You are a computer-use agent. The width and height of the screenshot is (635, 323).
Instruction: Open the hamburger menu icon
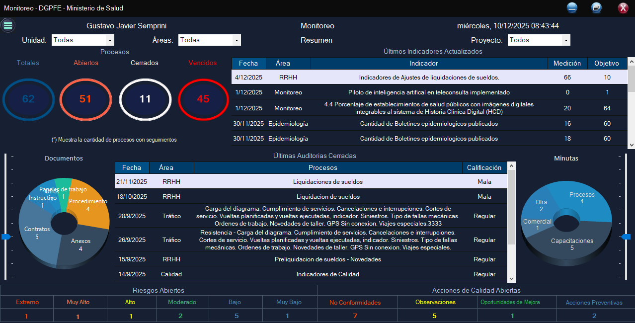click(8, 25)
